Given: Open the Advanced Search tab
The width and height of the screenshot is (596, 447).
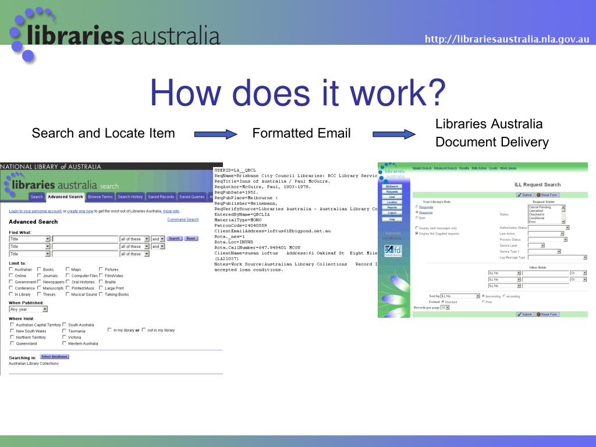Looking at the screenshot, I should pyautogui.click(x=65, y=197).
